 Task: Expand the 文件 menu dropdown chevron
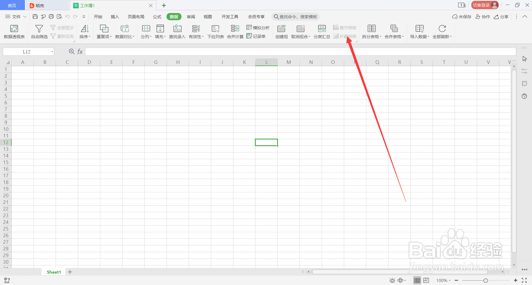25,17
